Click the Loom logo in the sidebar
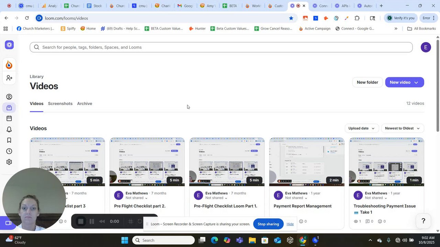The image size is (440, 247). [9, 45]
